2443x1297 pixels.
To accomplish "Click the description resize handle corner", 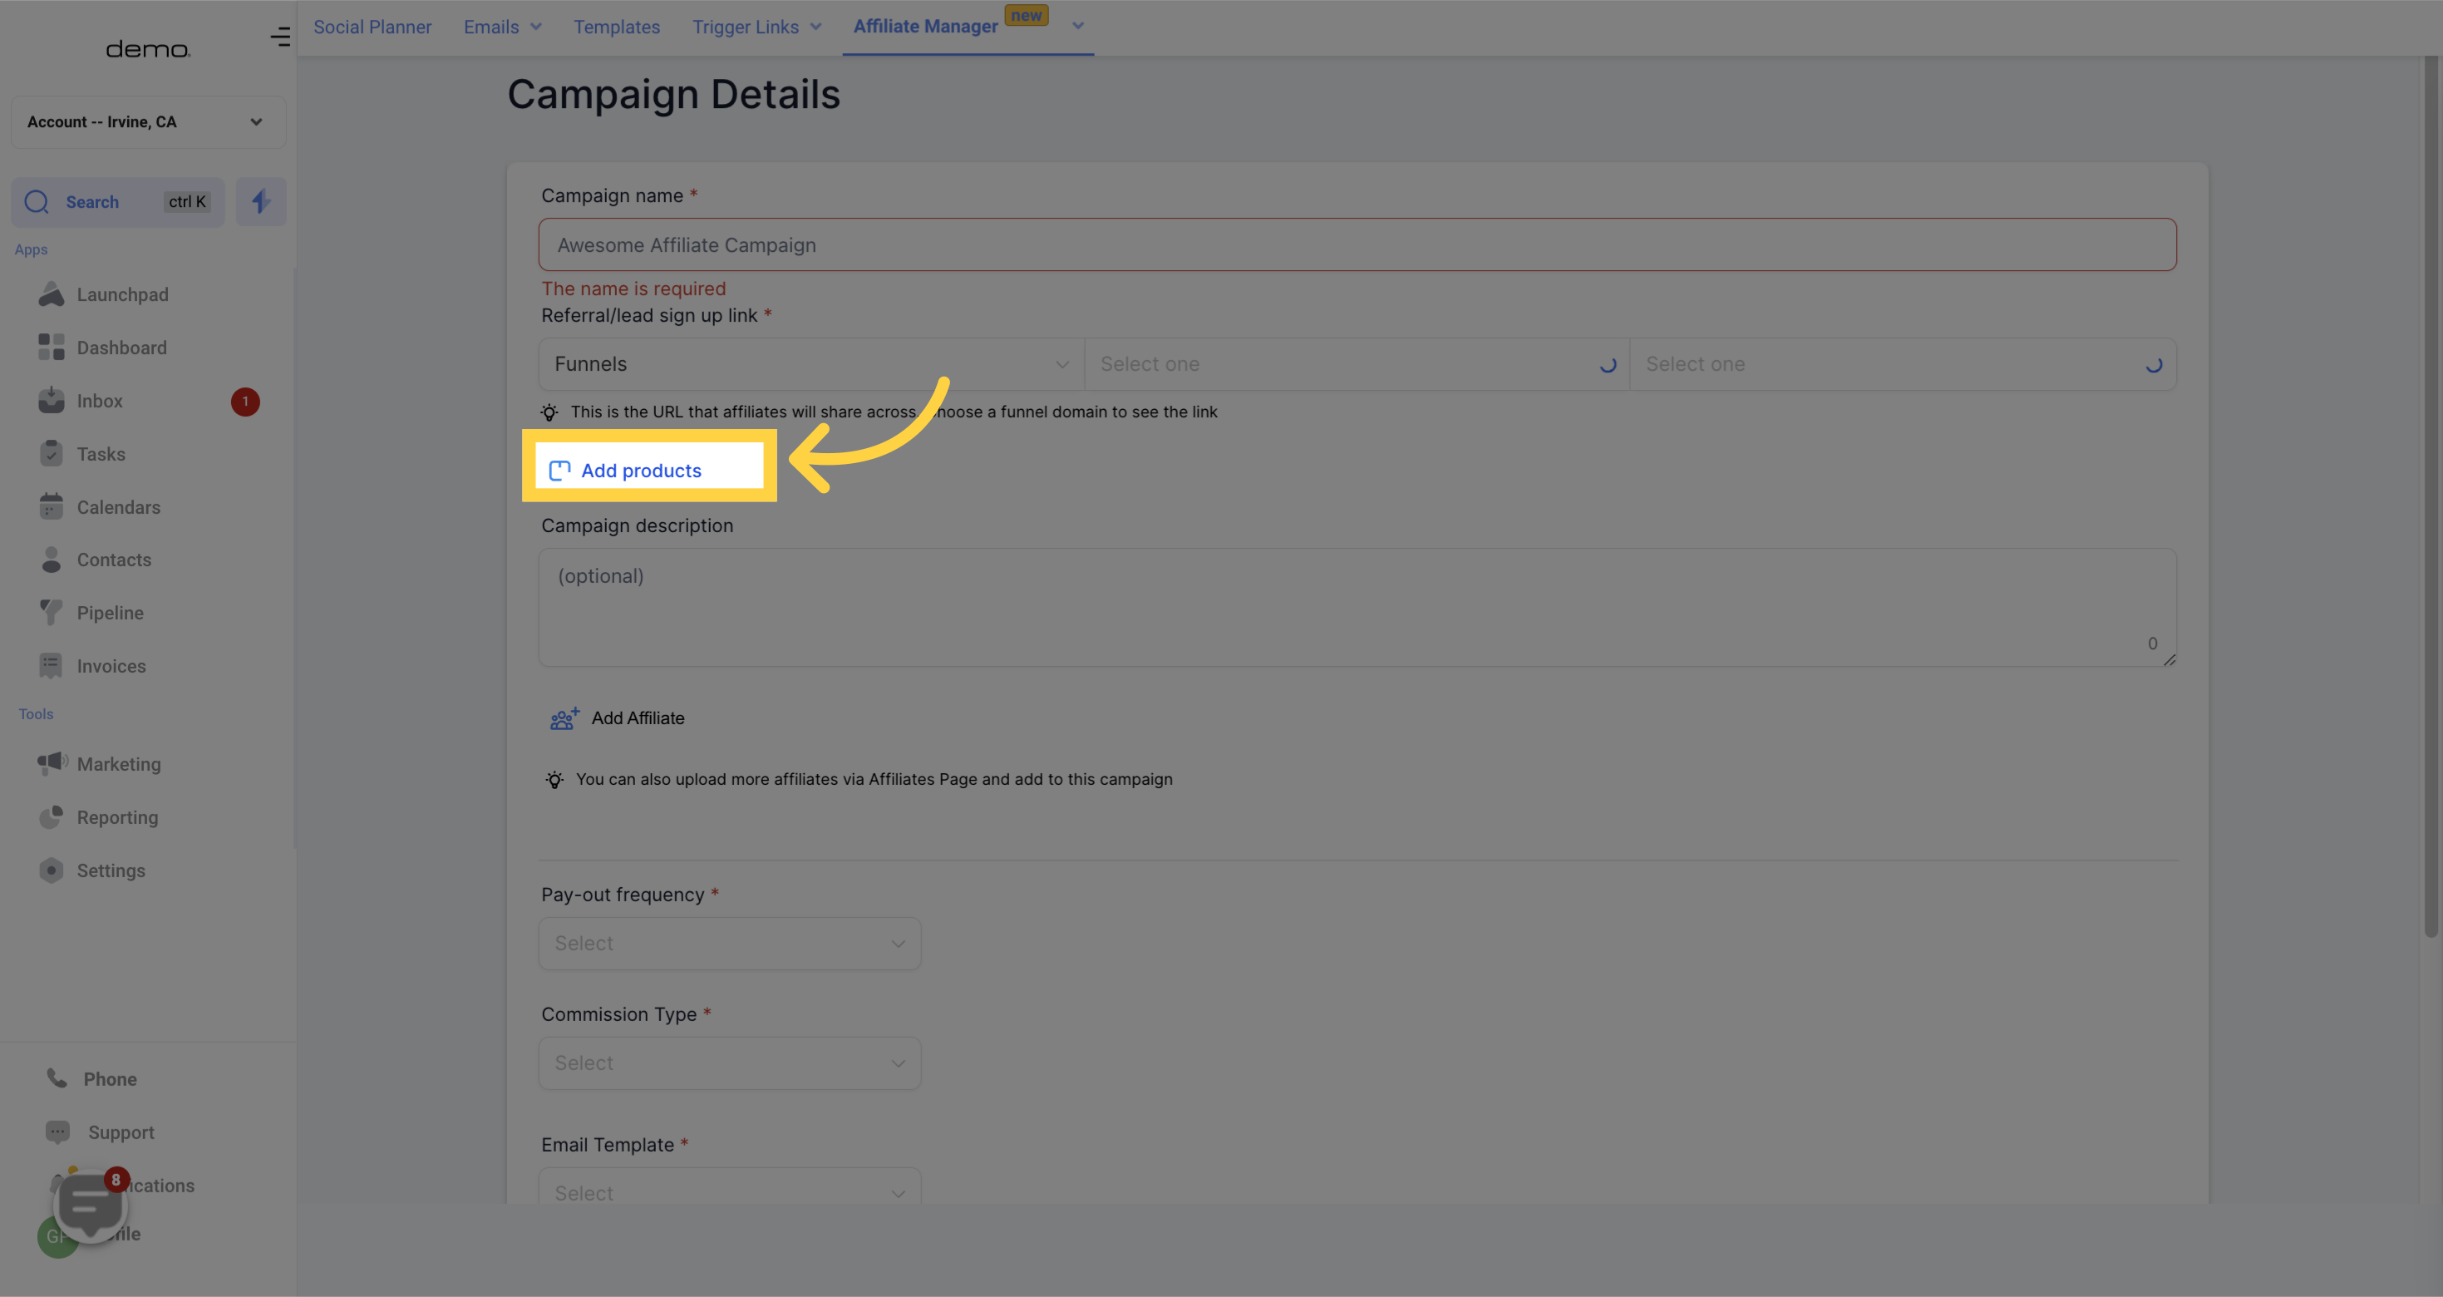I will [2169, 659].
